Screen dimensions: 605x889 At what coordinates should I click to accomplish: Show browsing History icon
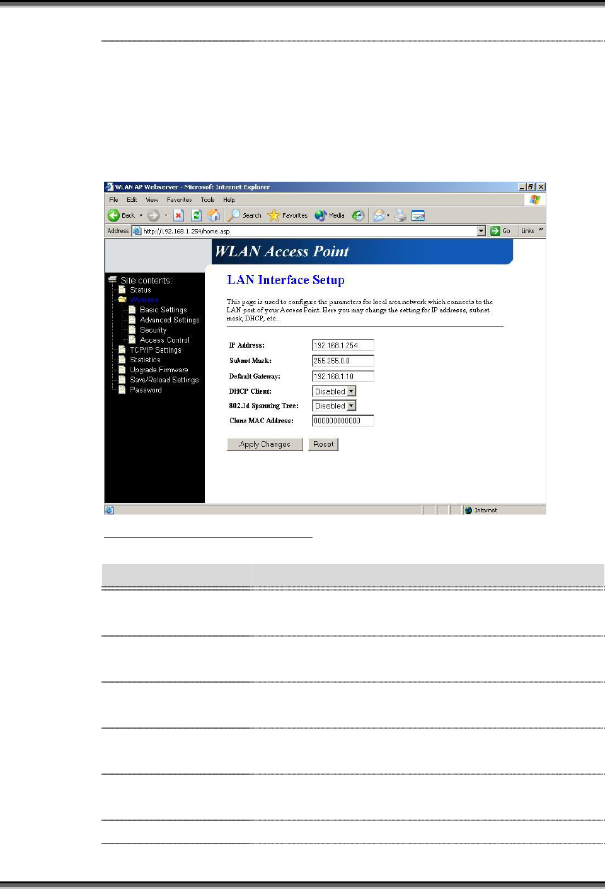click(358, 215)
